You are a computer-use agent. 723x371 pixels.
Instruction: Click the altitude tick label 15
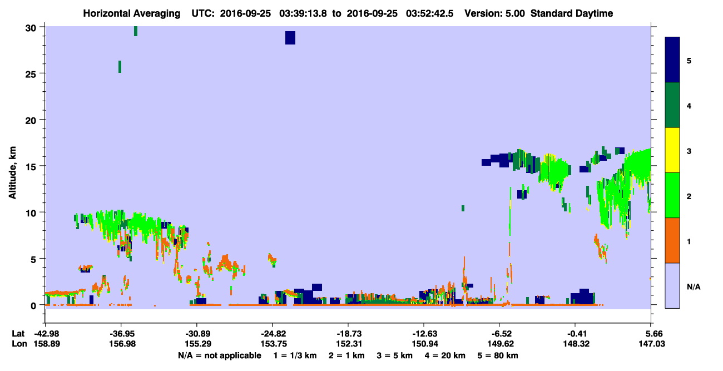[32, 166]
